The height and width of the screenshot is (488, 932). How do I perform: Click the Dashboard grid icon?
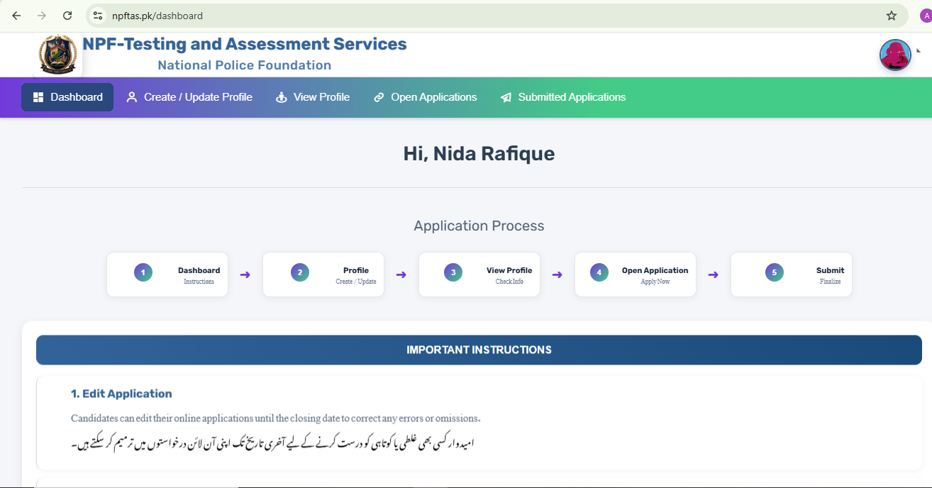click(x=38, y=97)
